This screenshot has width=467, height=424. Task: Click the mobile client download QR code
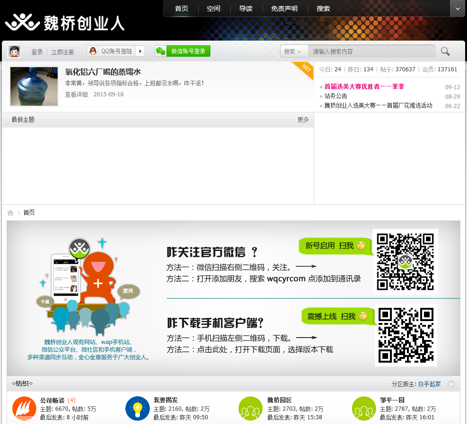[x=406, y=335]
